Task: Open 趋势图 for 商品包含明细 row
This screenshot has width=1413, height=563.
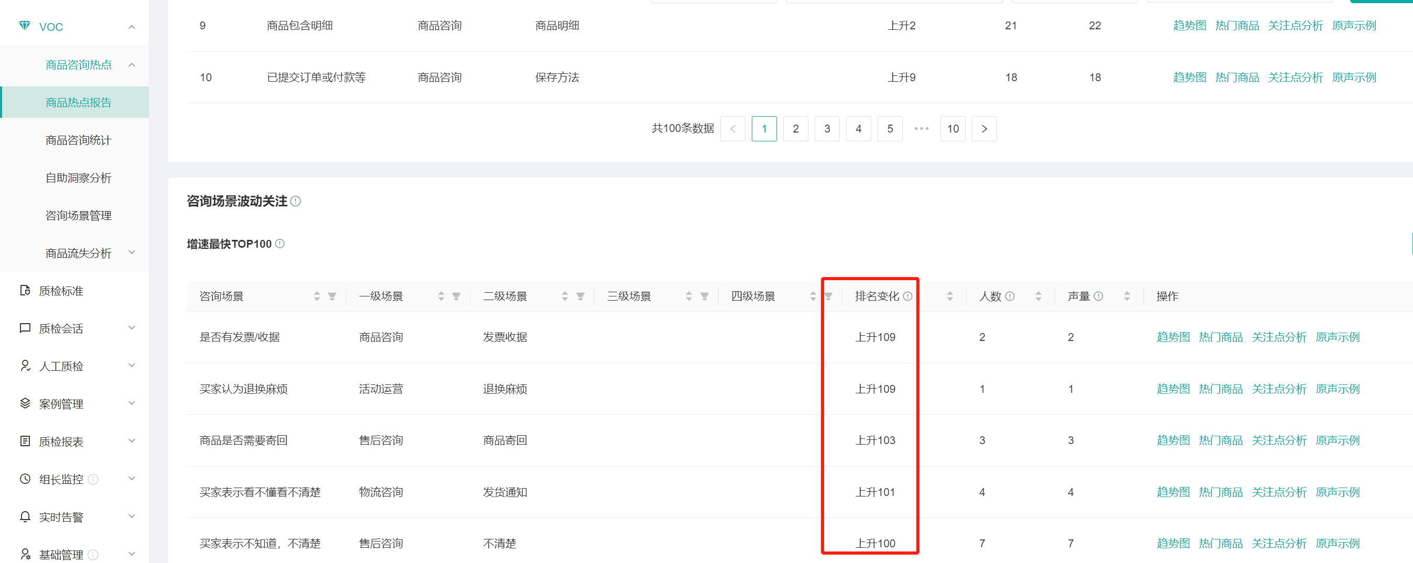Action: click(x=1189, y=26)
